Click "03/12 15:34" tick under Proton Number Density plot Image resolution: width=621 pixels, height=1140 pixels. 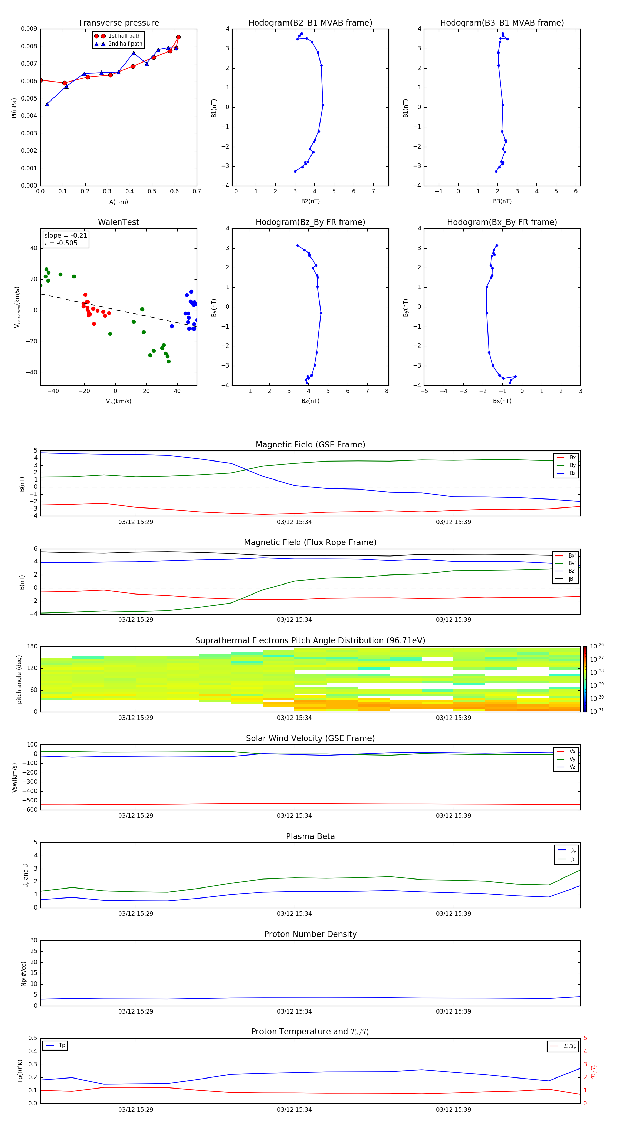294,1011
